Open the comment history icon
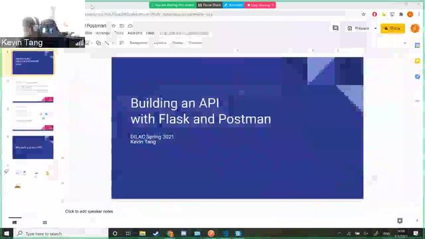 (x=335, y=28)
